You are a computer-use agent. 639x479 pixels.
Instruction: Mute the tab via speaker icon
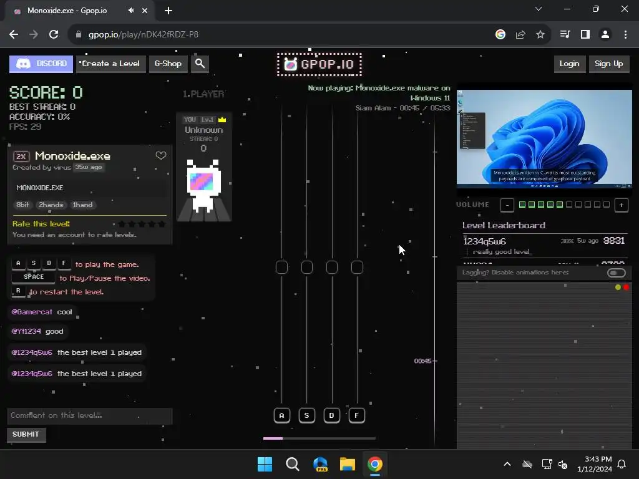[x=131, y=11]
